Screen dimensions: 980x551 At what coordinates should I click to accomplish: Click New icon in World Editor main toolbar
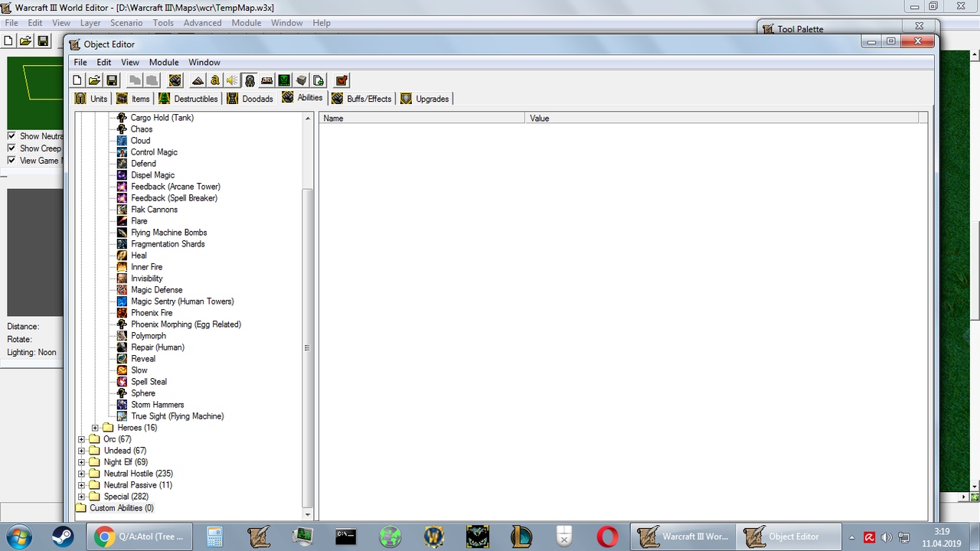tap(9, 41)
